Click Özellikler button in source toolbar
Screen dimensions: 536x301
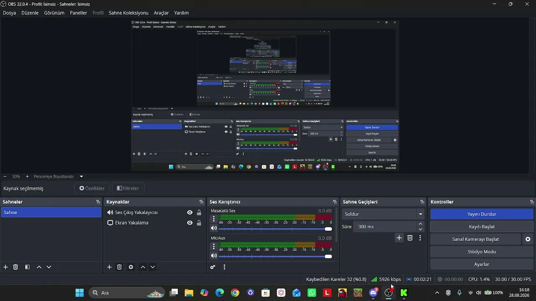(92, 188)
